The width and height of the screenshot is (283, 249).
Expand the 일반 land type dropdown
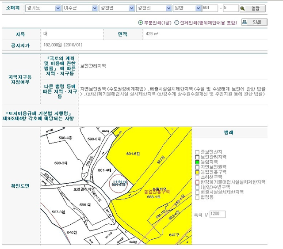point(186,8)
